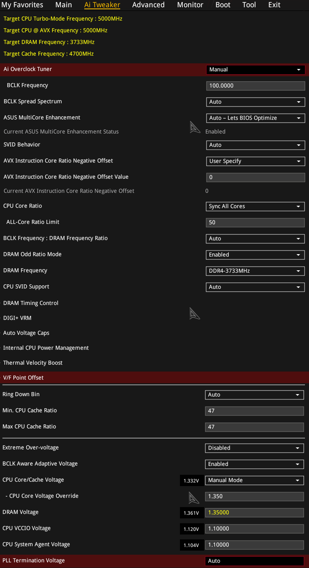The width and height of the screenshot is (309, 568).
Task: Open BCLK Frequency : DRAM Frequency Ratio dropdown
Action: (x=255, y=238)
